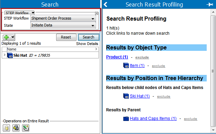Click the back chevron in profiling header
Screen dimensions: 216x134
[105, 4]
